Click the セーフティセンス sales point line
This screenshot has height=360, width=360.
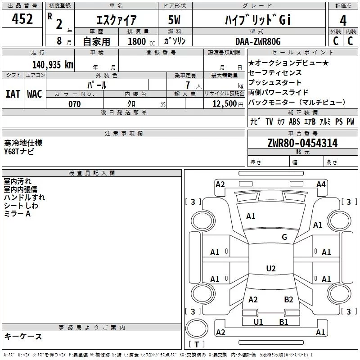(275, 72)
